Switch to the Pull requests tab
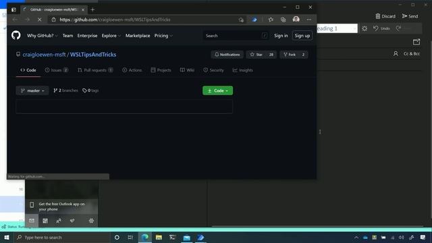 coord(95,70)
